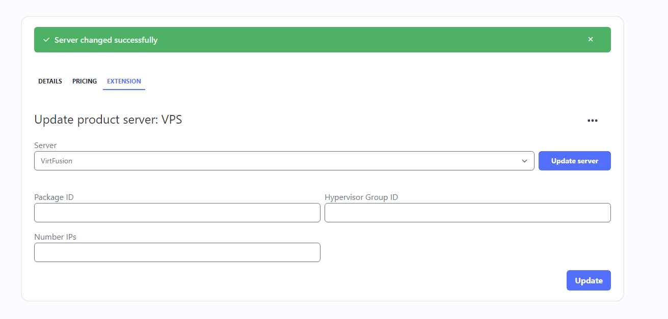Focus the Hypervisor Group ID input field
Image resolution: width=668 pixels, height=319 pixels.
coord(467,213)
